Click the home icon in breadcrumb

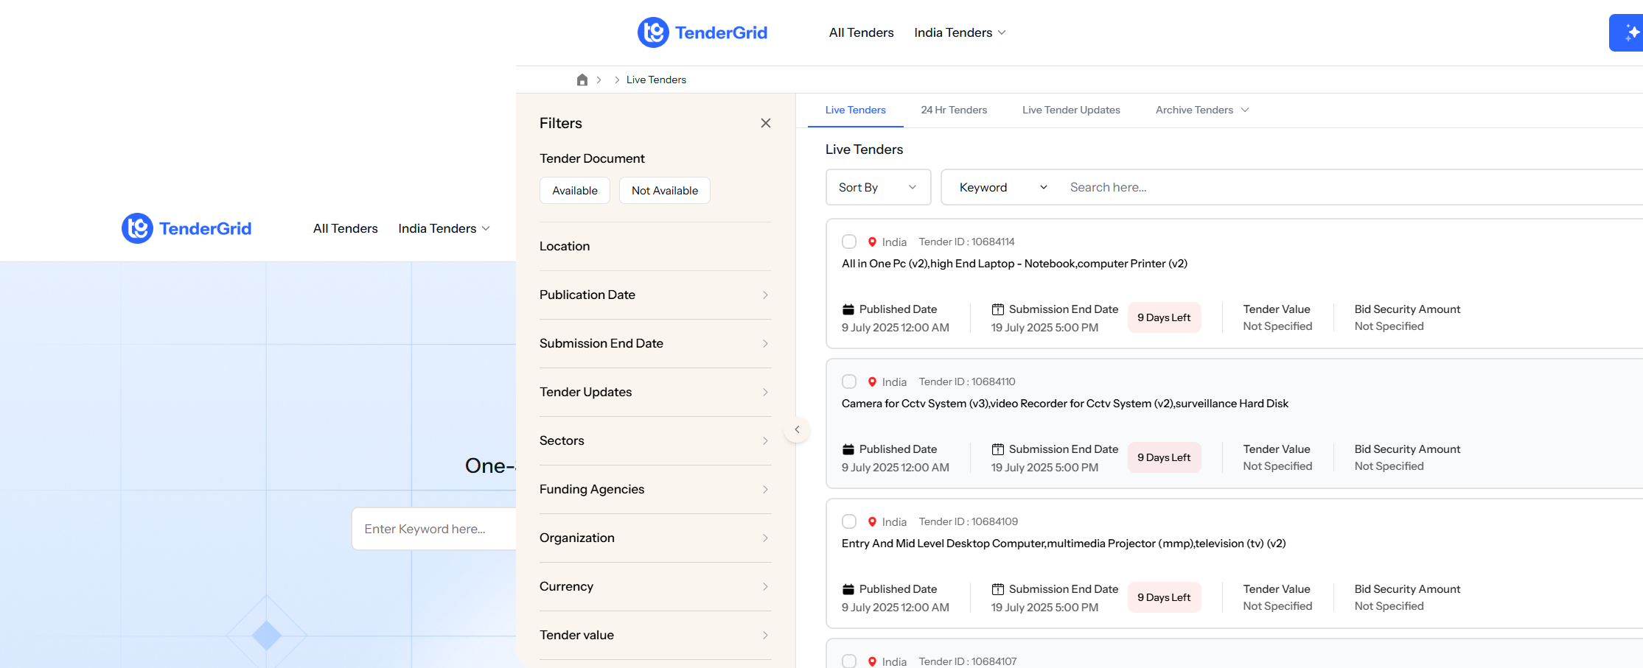582,80
